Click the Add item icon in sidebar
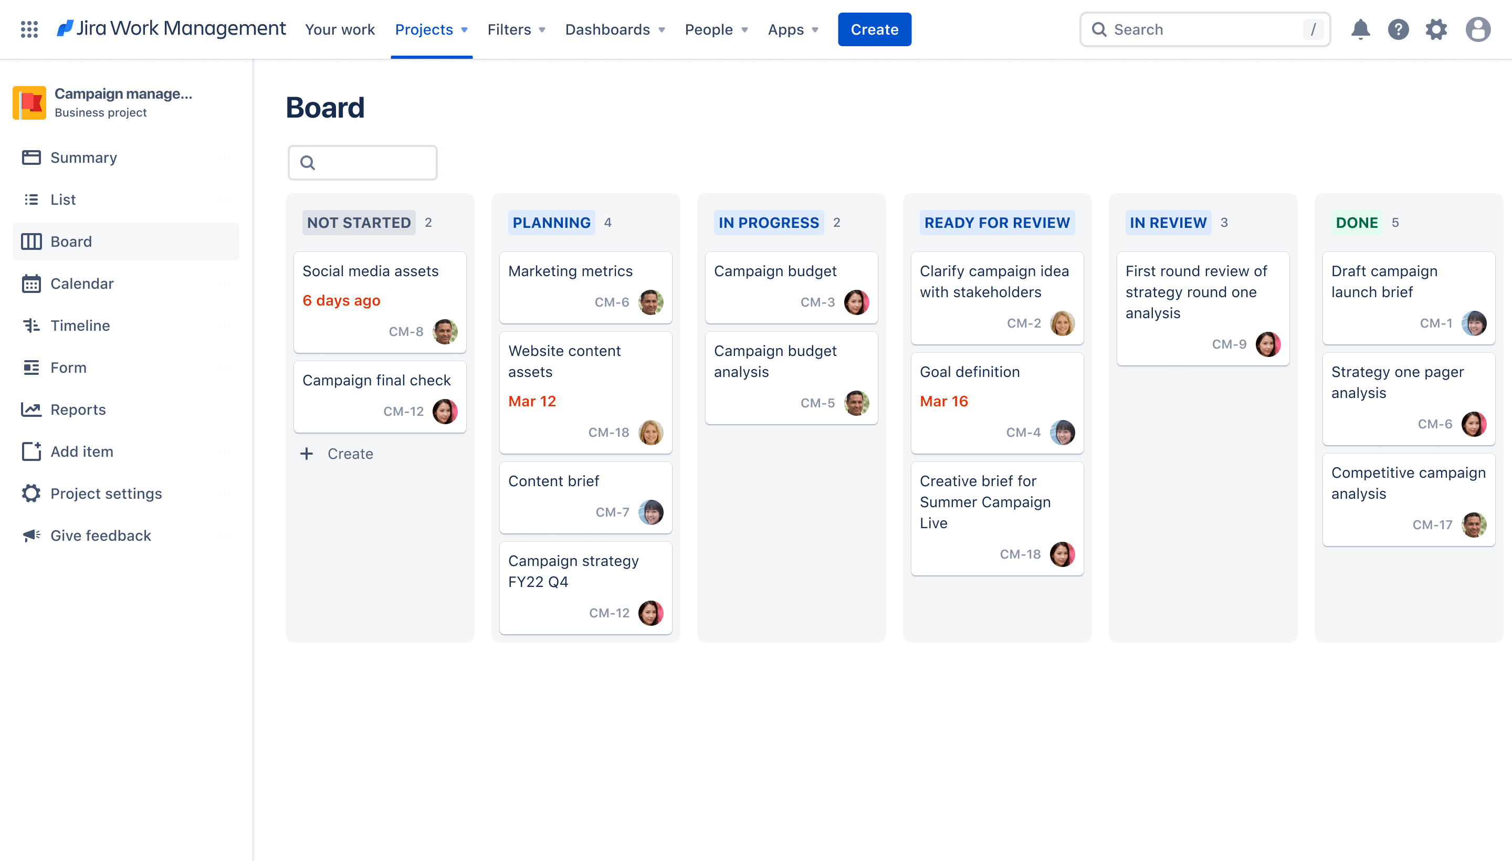 (30, 451)
